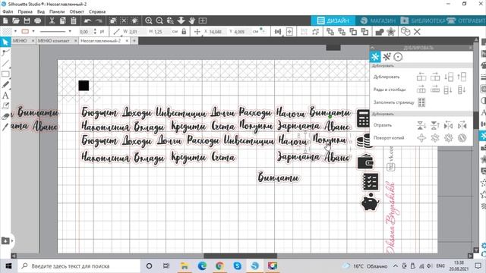The height and width of the screenshot is (273, 486).
Task: Choose the Text tool letter A
Action: (x=5, y=96)
